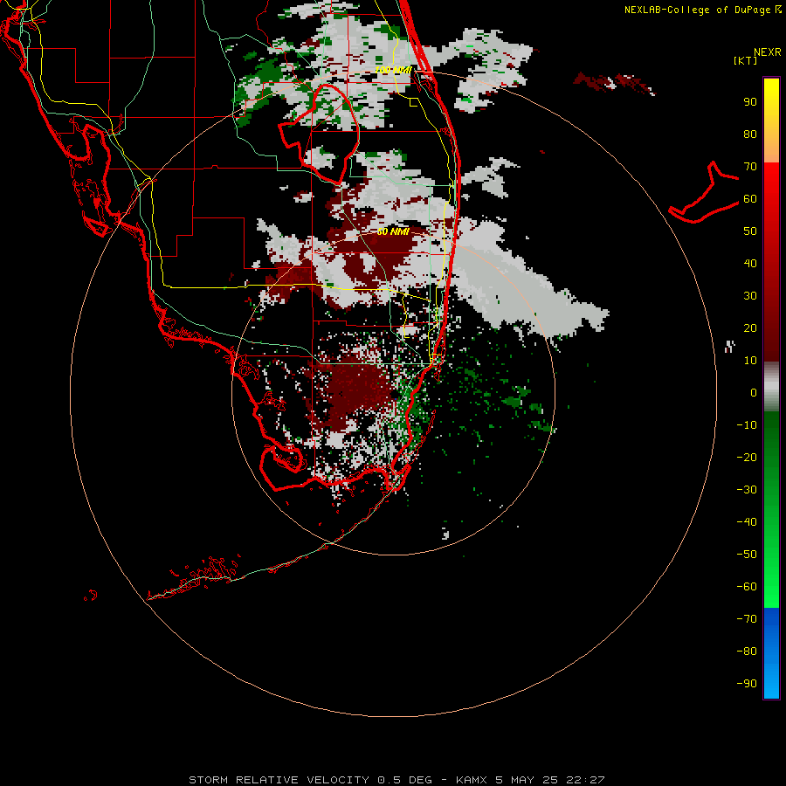Click the 0 value on the velocity scale
This screenshot has width=786, height=786.
(x=754, y=393)
